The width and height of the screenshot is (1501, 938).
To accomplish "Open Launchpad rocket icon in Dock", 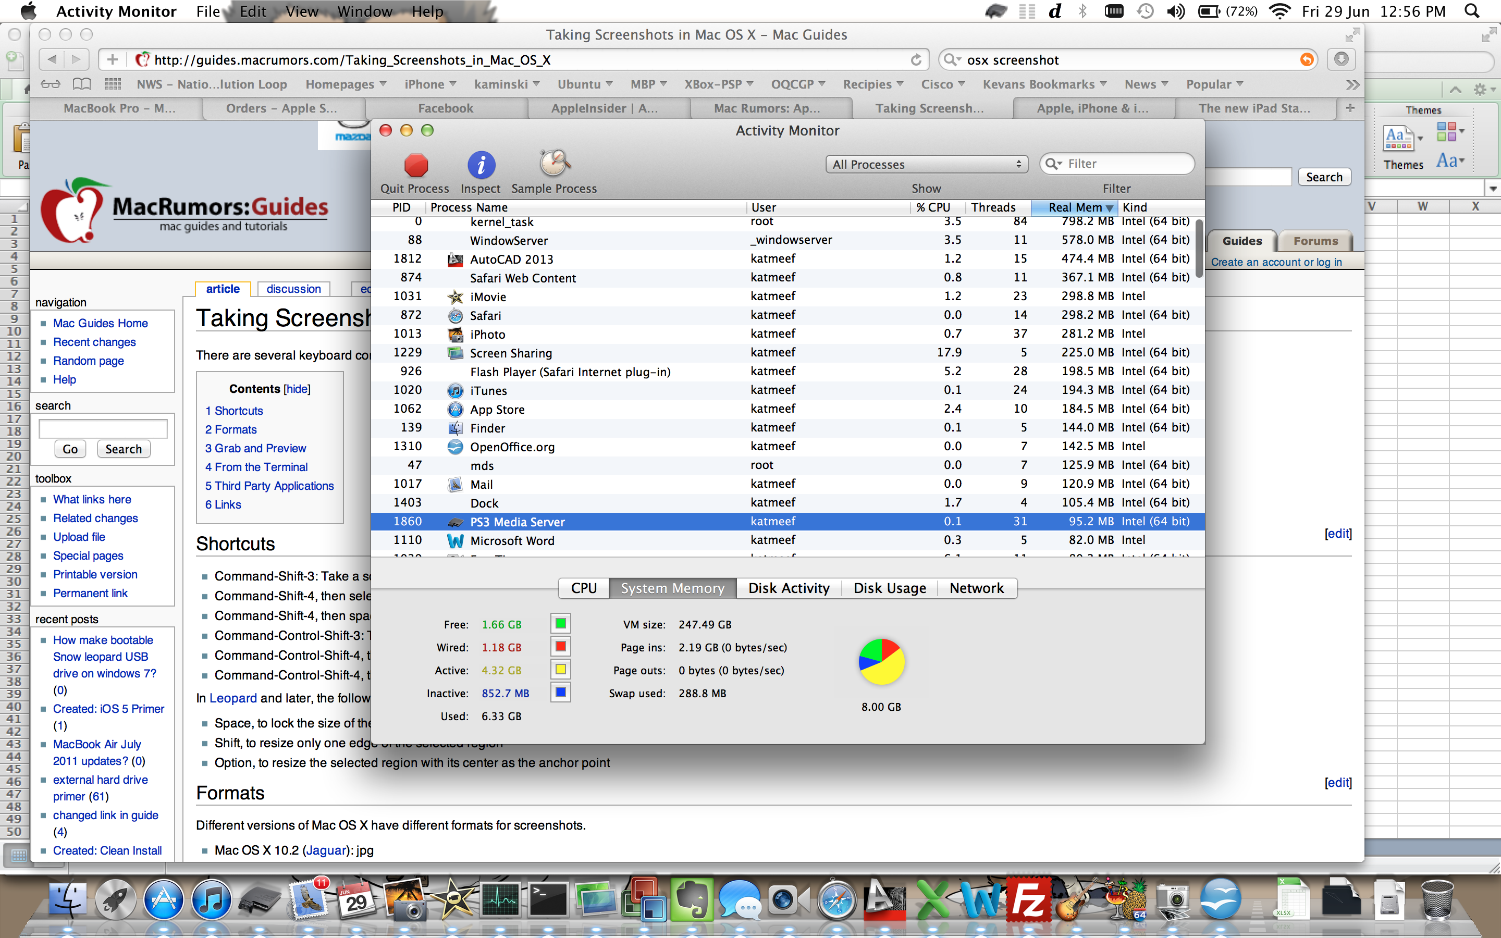I will tap(115, 899).
